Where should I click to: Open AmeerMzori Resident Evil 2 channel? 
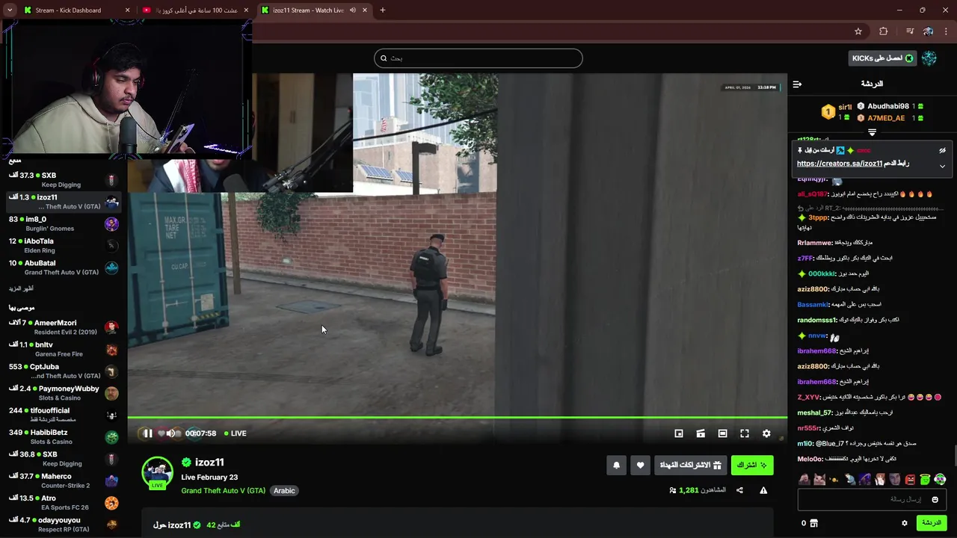coord(64,327)
